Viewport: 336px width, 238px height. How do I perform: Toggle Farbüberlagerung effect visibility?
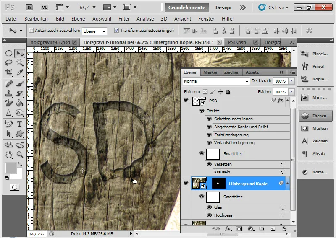point(209,135)
